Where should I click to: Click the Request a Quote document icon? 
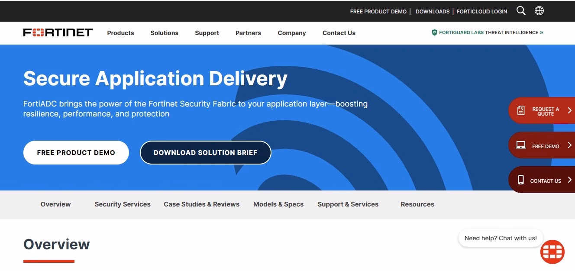pos(521,110)
